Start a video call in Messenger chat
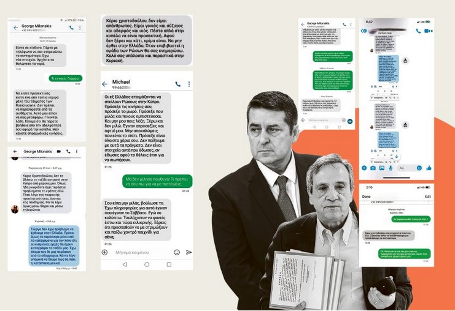 (x=427, y=31)
